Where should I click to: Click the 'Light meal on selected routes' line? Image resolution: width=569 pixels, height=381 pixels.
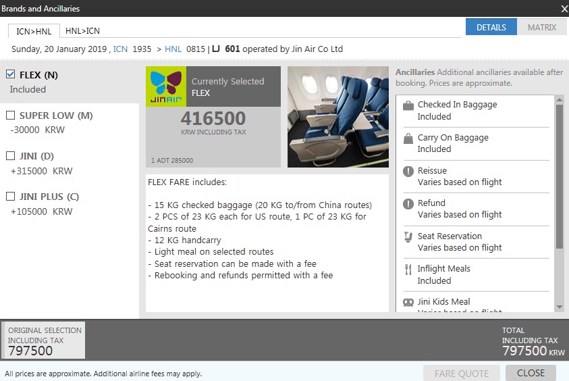pyautogui.click(x=211, y=252)
